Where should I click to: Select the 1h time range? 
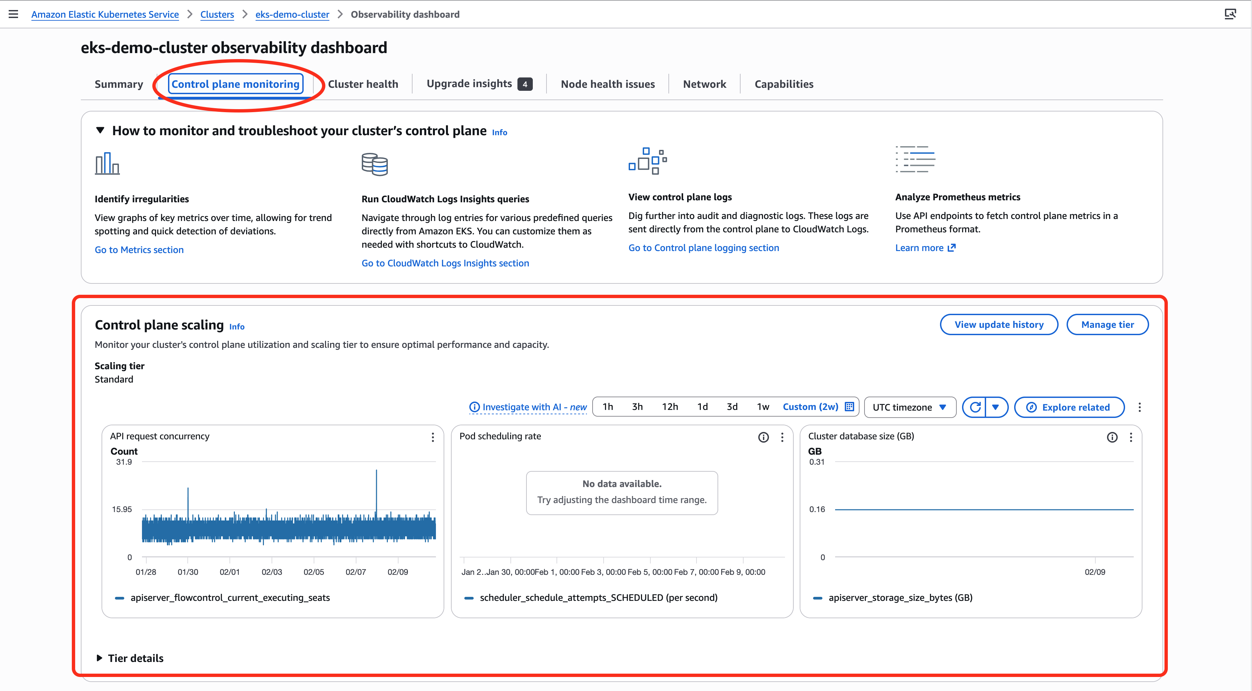(608, 407)
